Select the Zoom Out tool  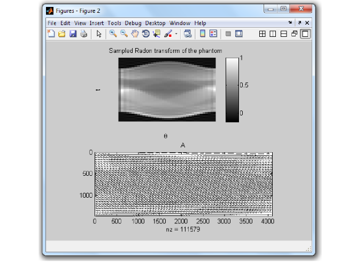(124, 34)
